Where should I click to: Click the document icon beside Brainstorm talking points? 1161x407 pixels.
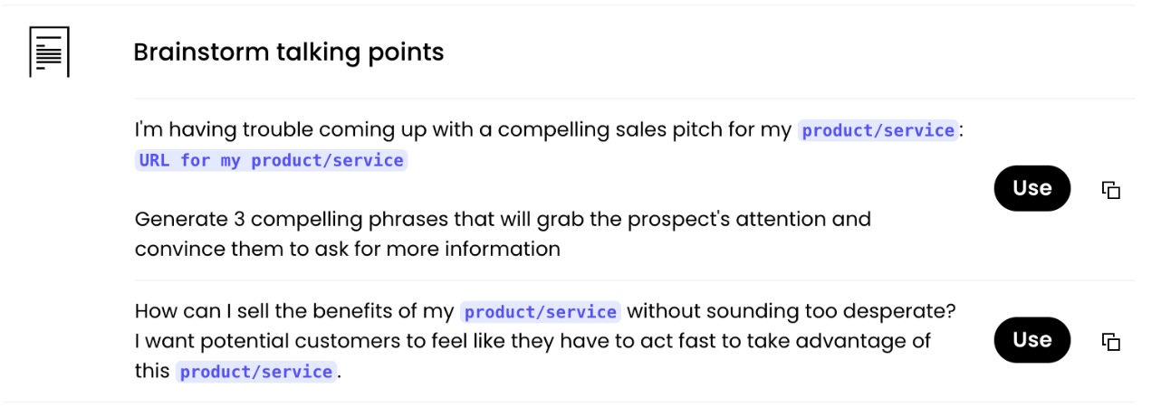point(49,52)
